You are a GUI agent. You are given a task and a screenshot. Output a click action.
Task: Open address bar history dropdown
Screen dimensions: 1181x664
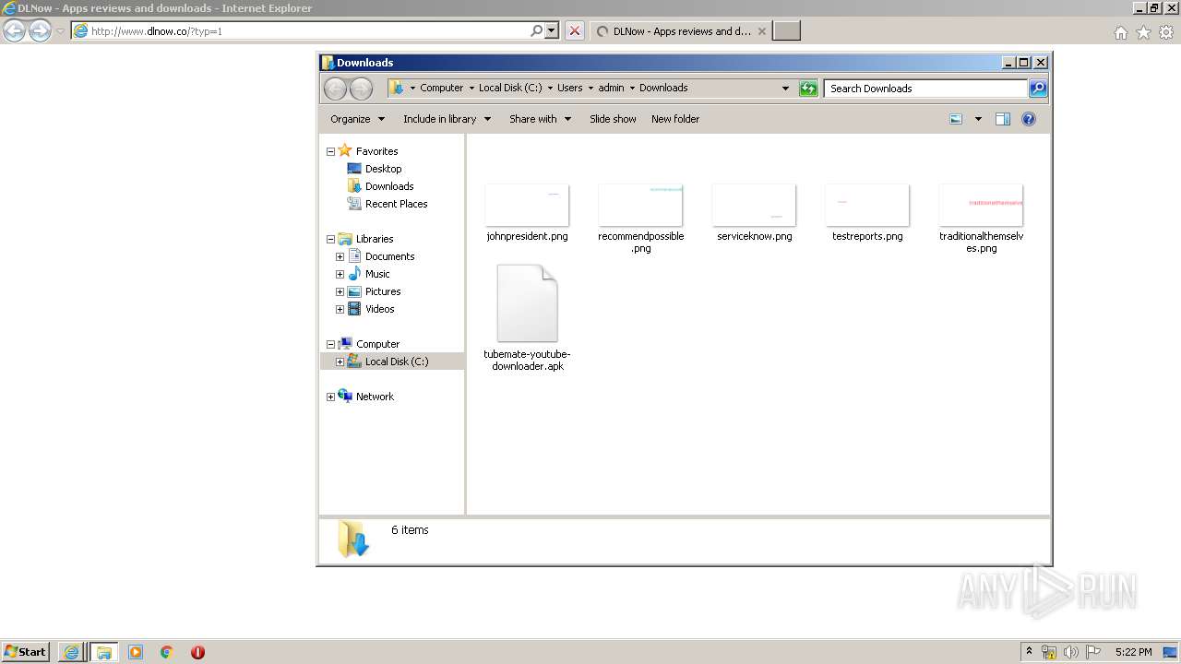click(x=785, y=89)
